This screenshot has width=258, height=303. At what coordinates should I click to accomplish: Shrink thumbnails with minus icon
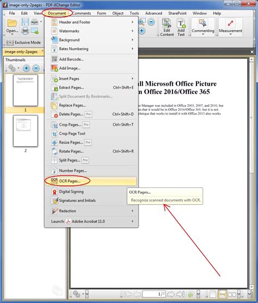point(36,68)
